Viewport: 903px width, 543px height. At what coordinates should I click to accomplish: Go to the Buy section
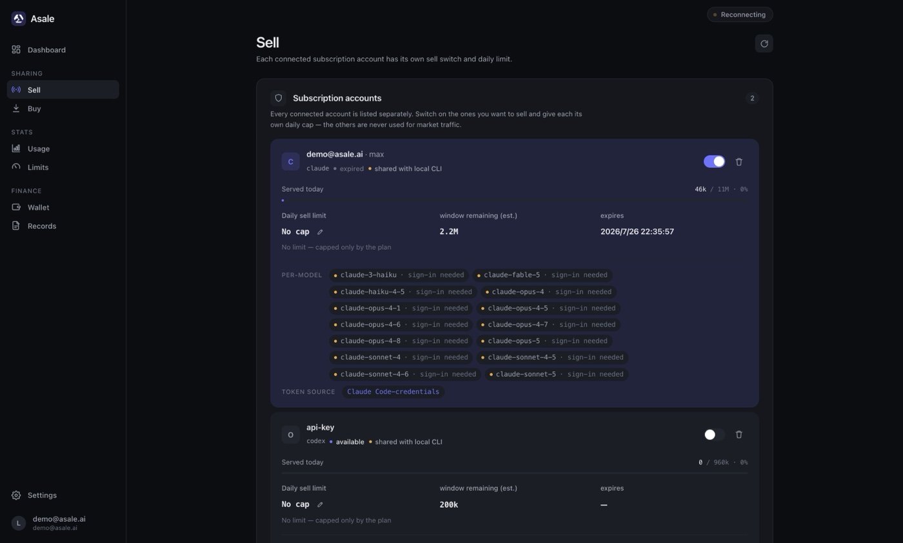click(63, 108)
